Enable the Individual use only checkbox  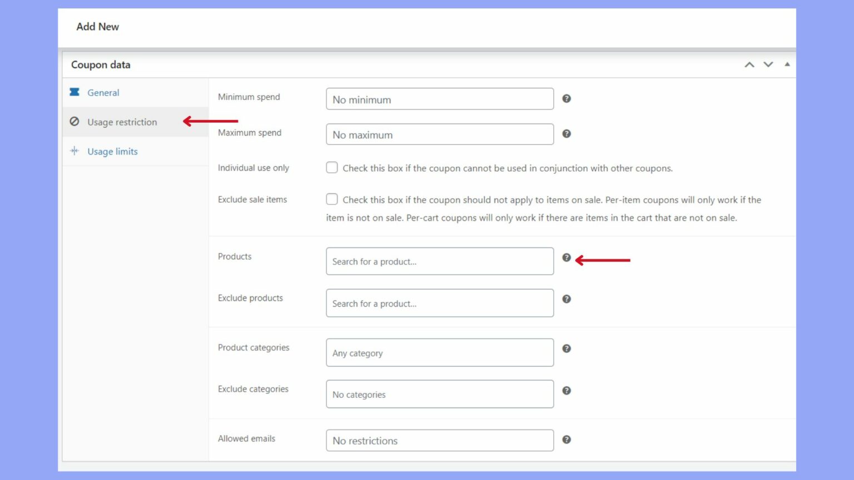[x=332, y=167]
